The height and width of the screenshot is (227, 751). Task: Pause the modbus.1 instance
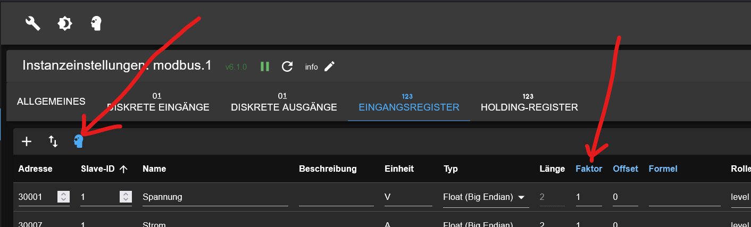[264, 66]
